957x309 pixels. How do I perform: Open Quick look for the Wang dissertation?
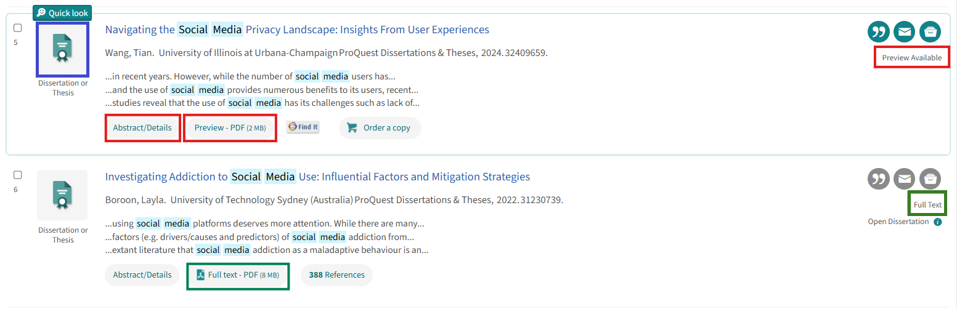pyautogui.click(x=62, y=13)
